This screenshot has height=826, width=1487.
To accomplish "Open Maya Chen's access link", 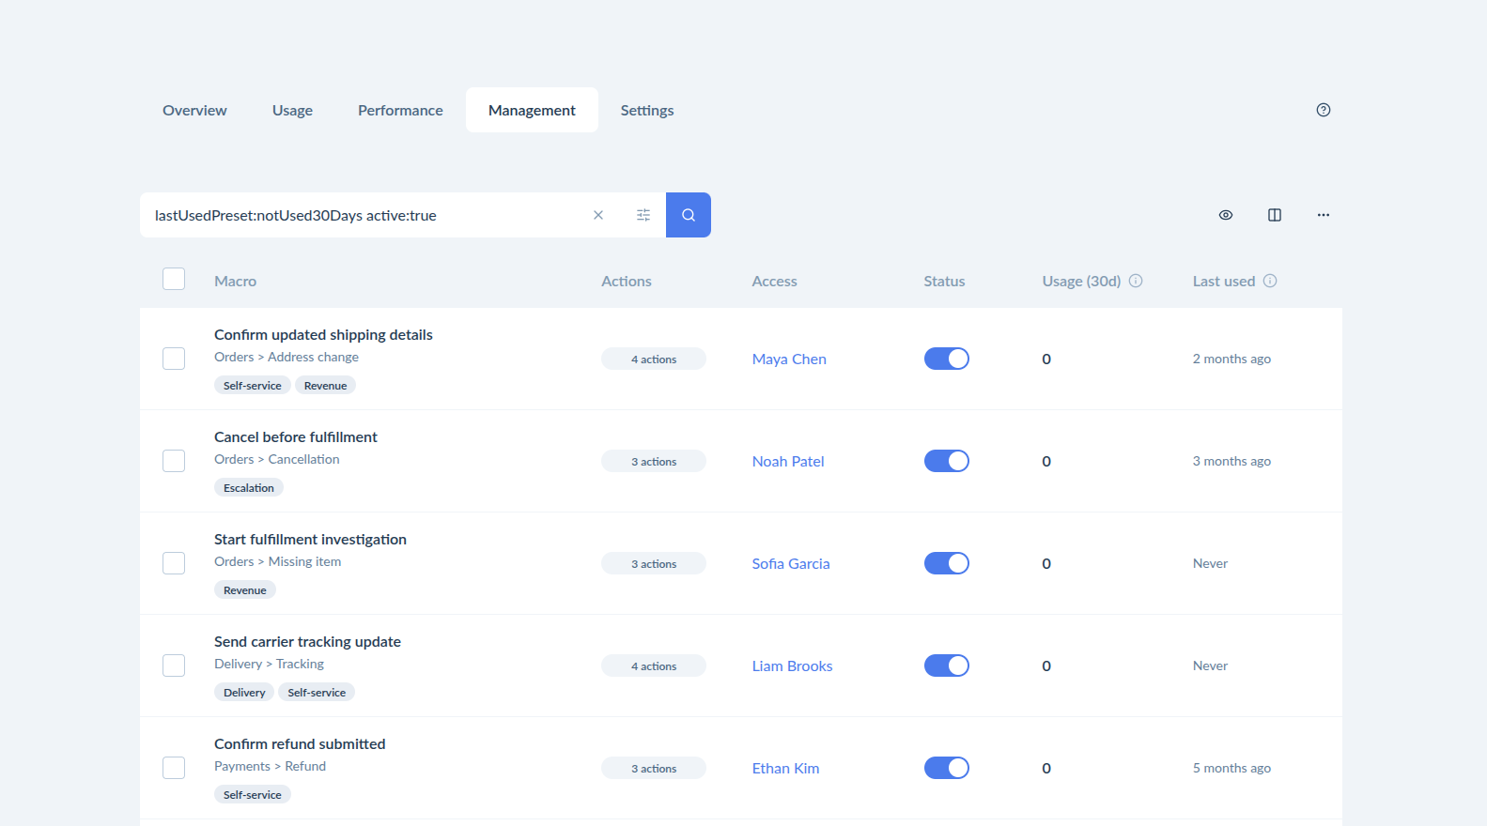I will click(789, 359).
